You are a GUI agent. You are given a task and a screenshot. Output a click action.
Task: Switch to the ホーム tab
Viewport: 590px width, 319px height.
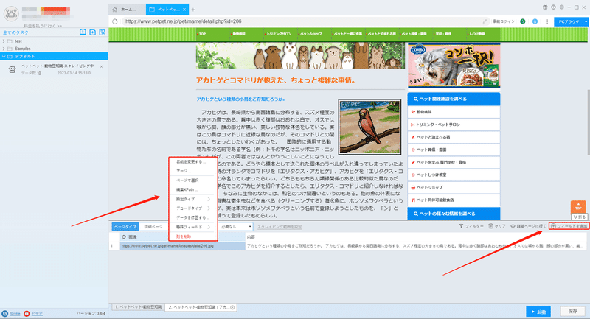(127, 10)
